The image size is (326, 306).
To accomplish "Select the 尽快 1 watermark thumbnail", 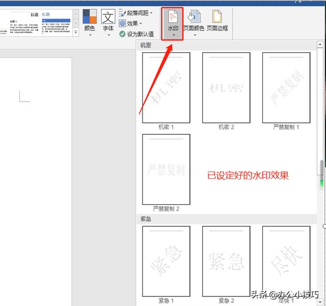I will [286, 261].
